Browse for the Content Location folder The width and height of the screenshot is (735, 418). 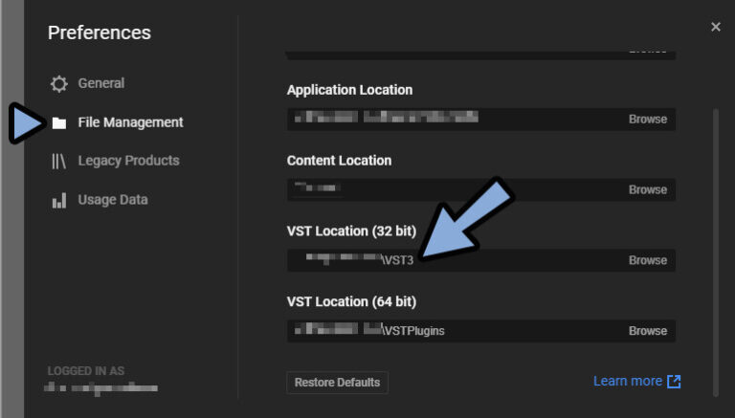[648, 189]
